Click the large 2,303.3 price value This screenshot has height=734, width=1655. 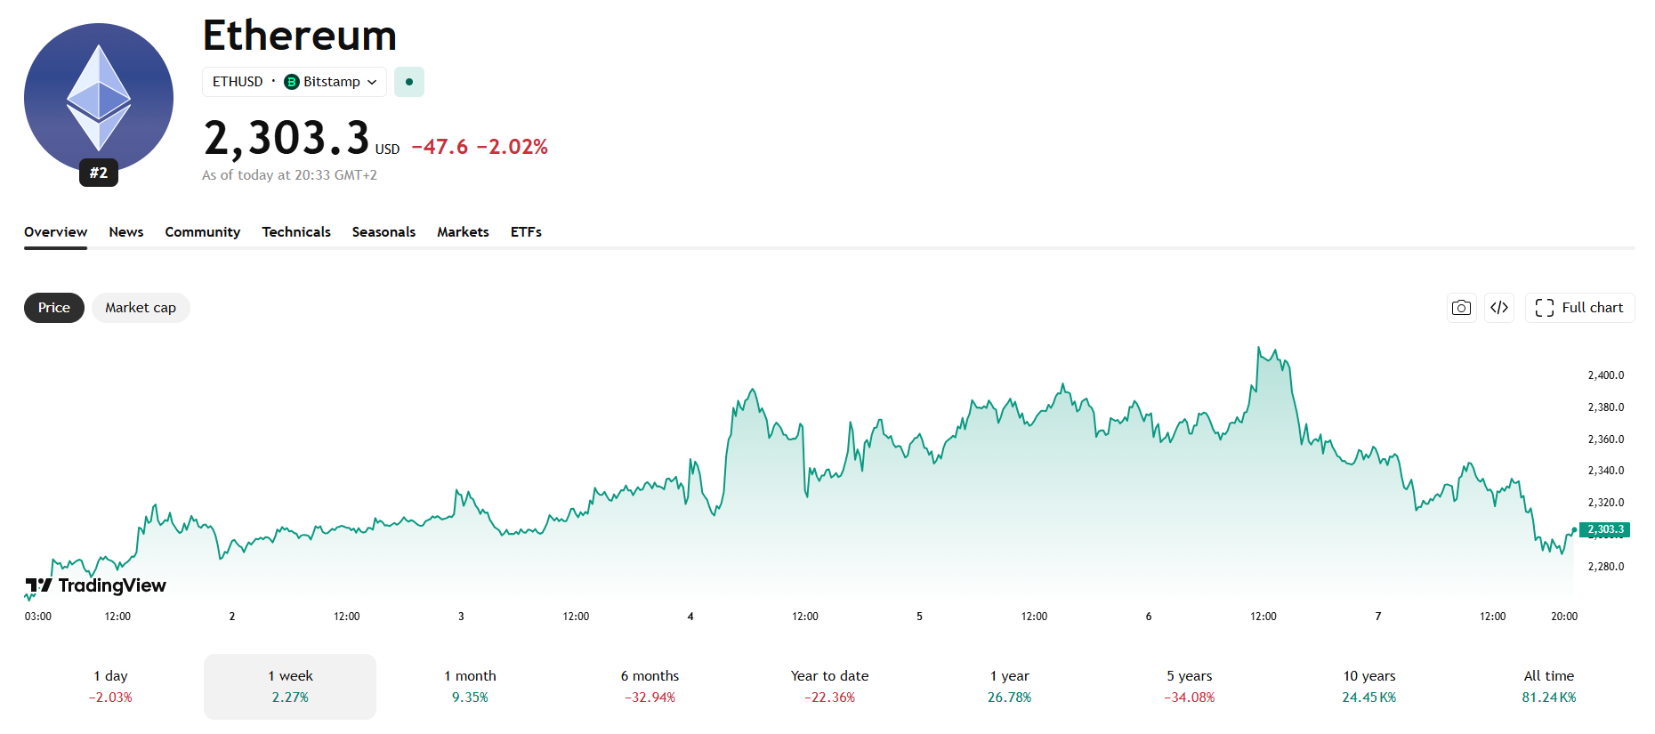coord(287,139)
